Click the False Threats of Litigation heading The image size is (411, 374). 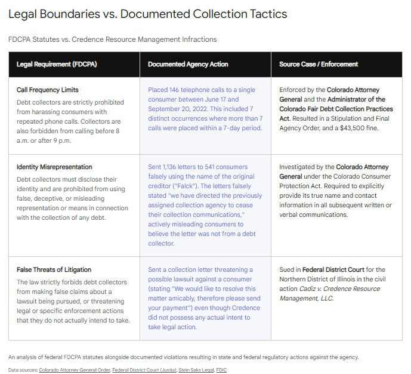54,270
